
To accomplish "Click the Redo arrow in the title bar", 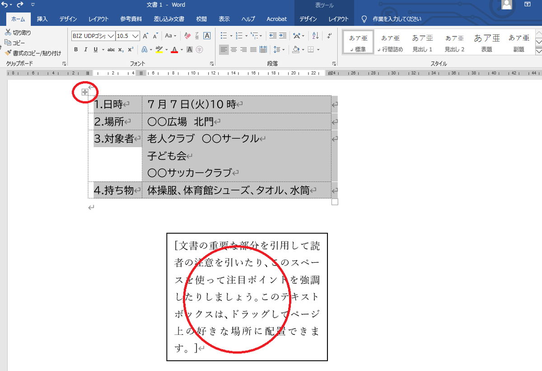I will 20,5.
